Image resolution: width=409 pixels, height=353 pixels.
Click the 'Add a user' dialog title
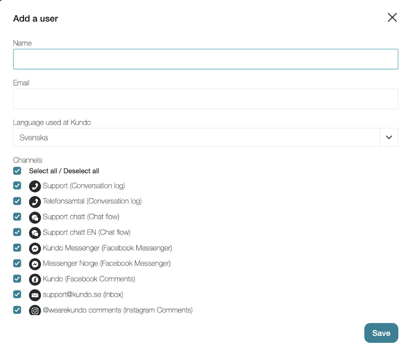pos(36,19)
